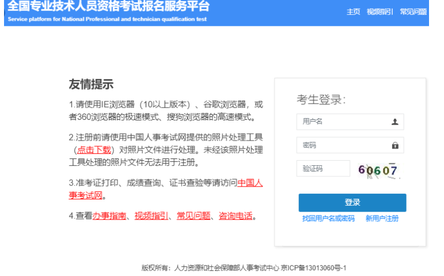Visit the 中国人事考试网 link in tip 3
Screen dimensions: 444x276
pos(250,183)
